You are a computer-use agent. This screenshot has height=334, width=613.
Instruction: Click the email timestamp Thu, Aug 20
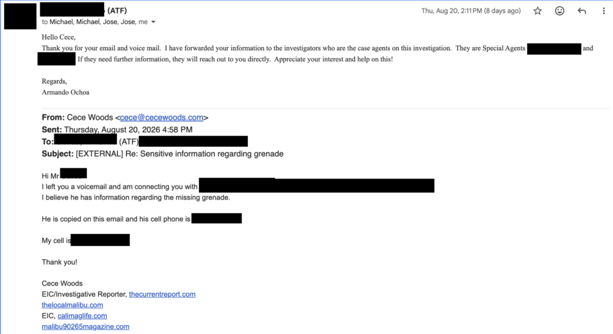coord(471,11)
